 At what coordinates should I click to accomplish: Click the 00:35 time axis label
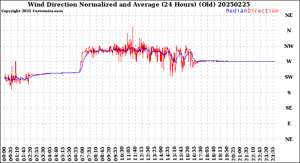(11, 154)
